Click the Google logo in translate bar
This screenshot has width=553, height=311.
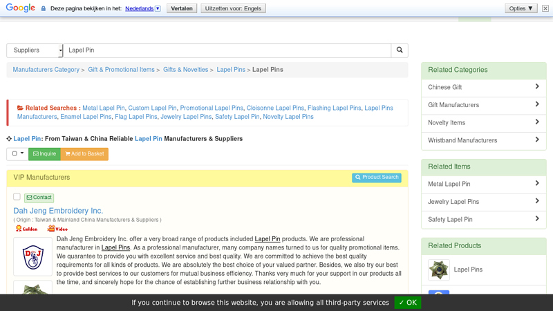(21, 8)
